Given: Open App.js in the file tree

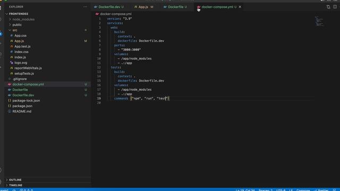Looking at the screenshot, I should 19,41.
